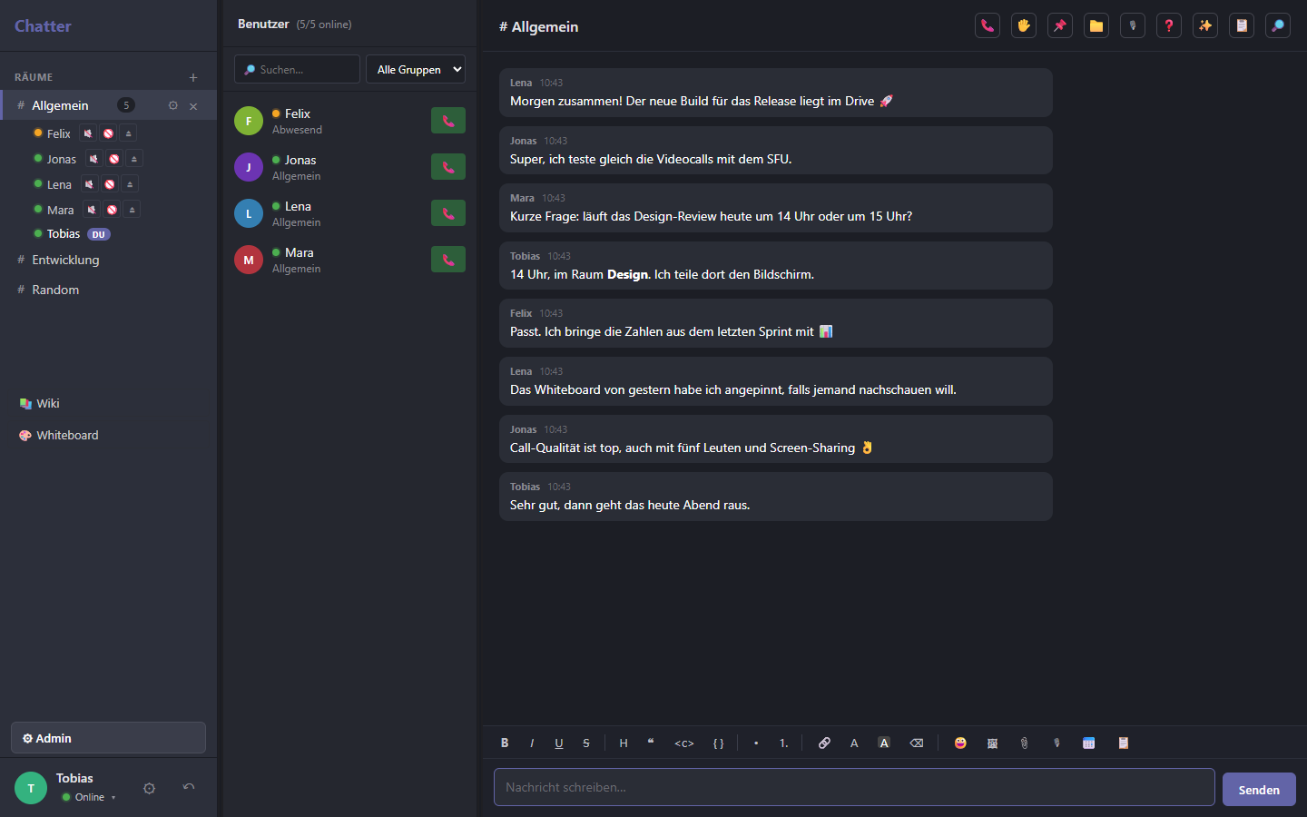
Task: Raise hand using the hand icon
Action: coord(1024,25)
